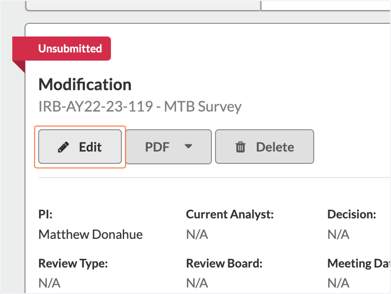Viewport: 391px width, 294px height.
Task: Click N/A value under Review Type
Action: (49, 283)
